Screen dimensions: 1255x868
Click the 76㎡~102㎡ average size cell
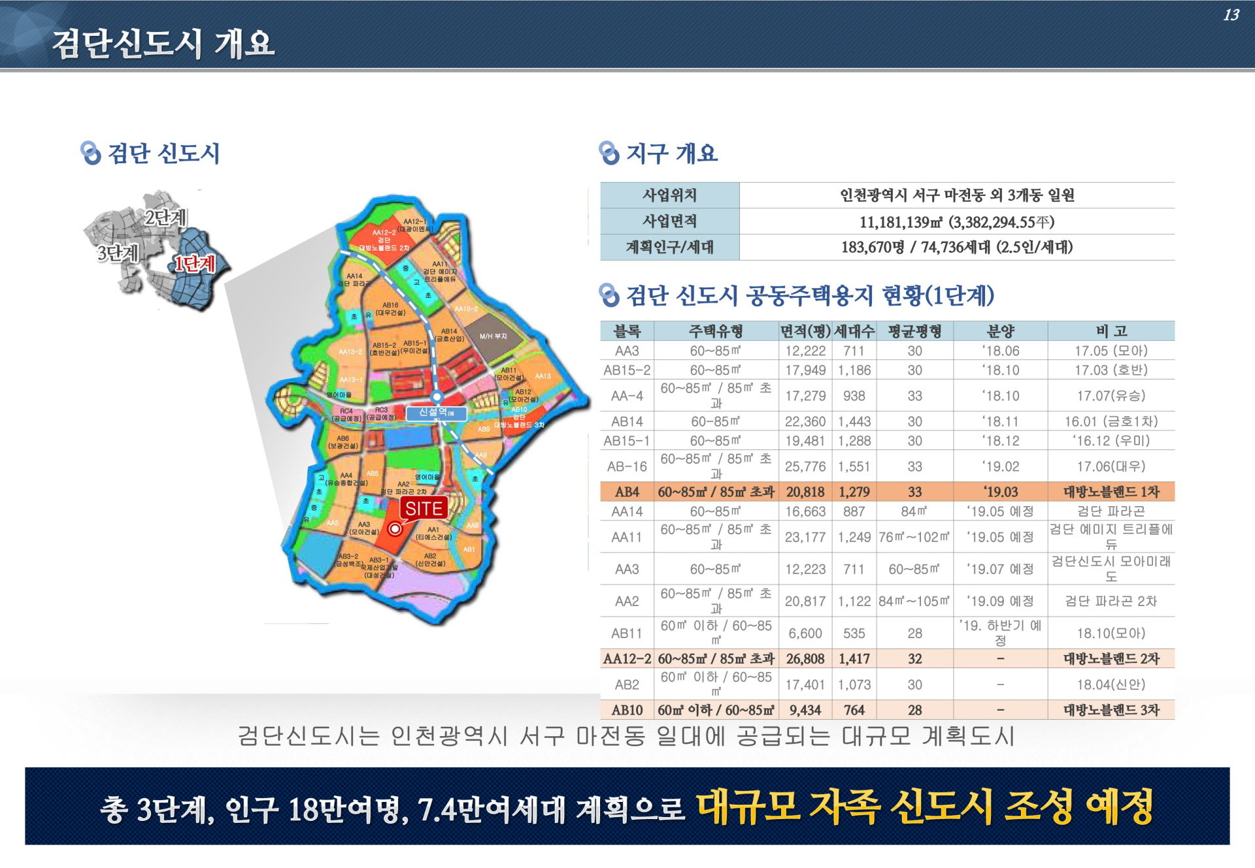pyautogui.click(x=914, y=537)
